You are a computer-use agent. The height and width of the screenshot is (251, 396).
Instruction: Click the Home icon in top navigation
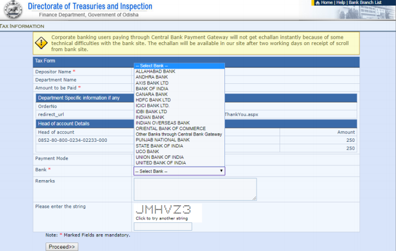[x=317, y=3]
